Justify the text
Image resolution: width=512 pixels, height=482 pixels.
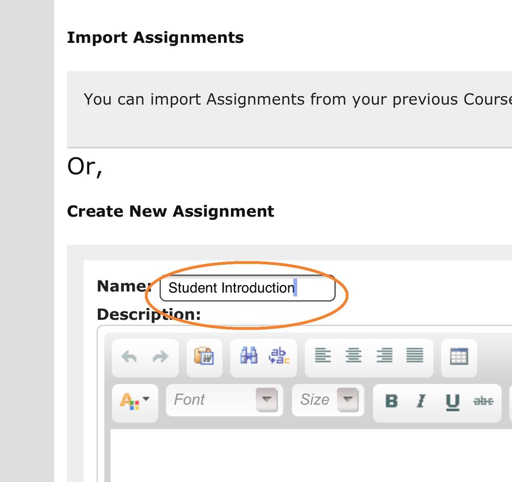(x=415, y=355)
